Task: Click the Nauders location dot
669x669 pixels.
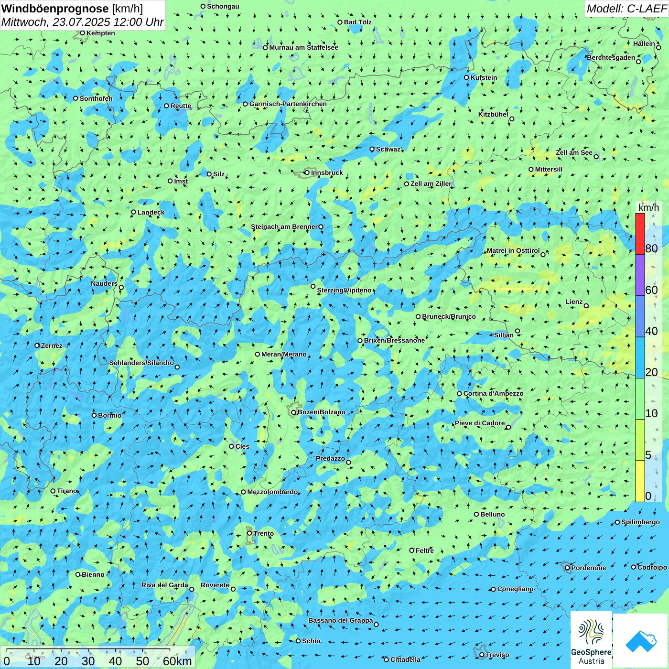Action: 121,288
